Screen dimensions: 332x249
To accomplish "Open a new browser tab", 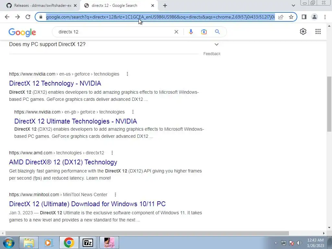I will pyautogui.click(x=165, y=6).
